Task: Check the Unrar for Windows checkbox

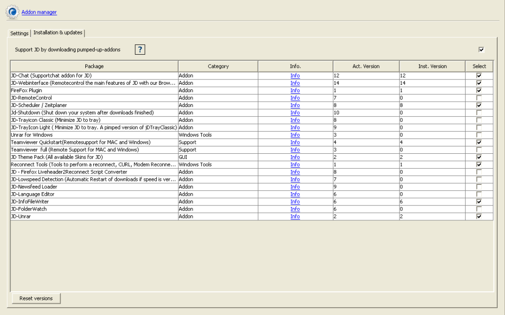Action: (x=479, y=135)
